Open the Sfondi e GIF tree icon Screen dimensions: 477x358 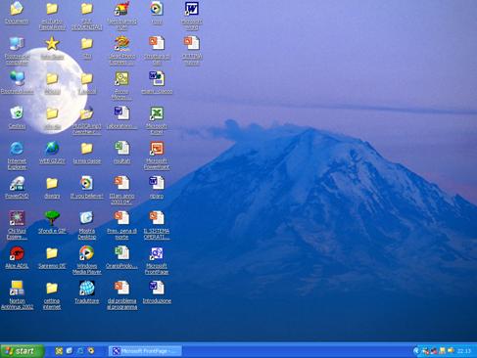pyautogui.click(x=52, y=218)
